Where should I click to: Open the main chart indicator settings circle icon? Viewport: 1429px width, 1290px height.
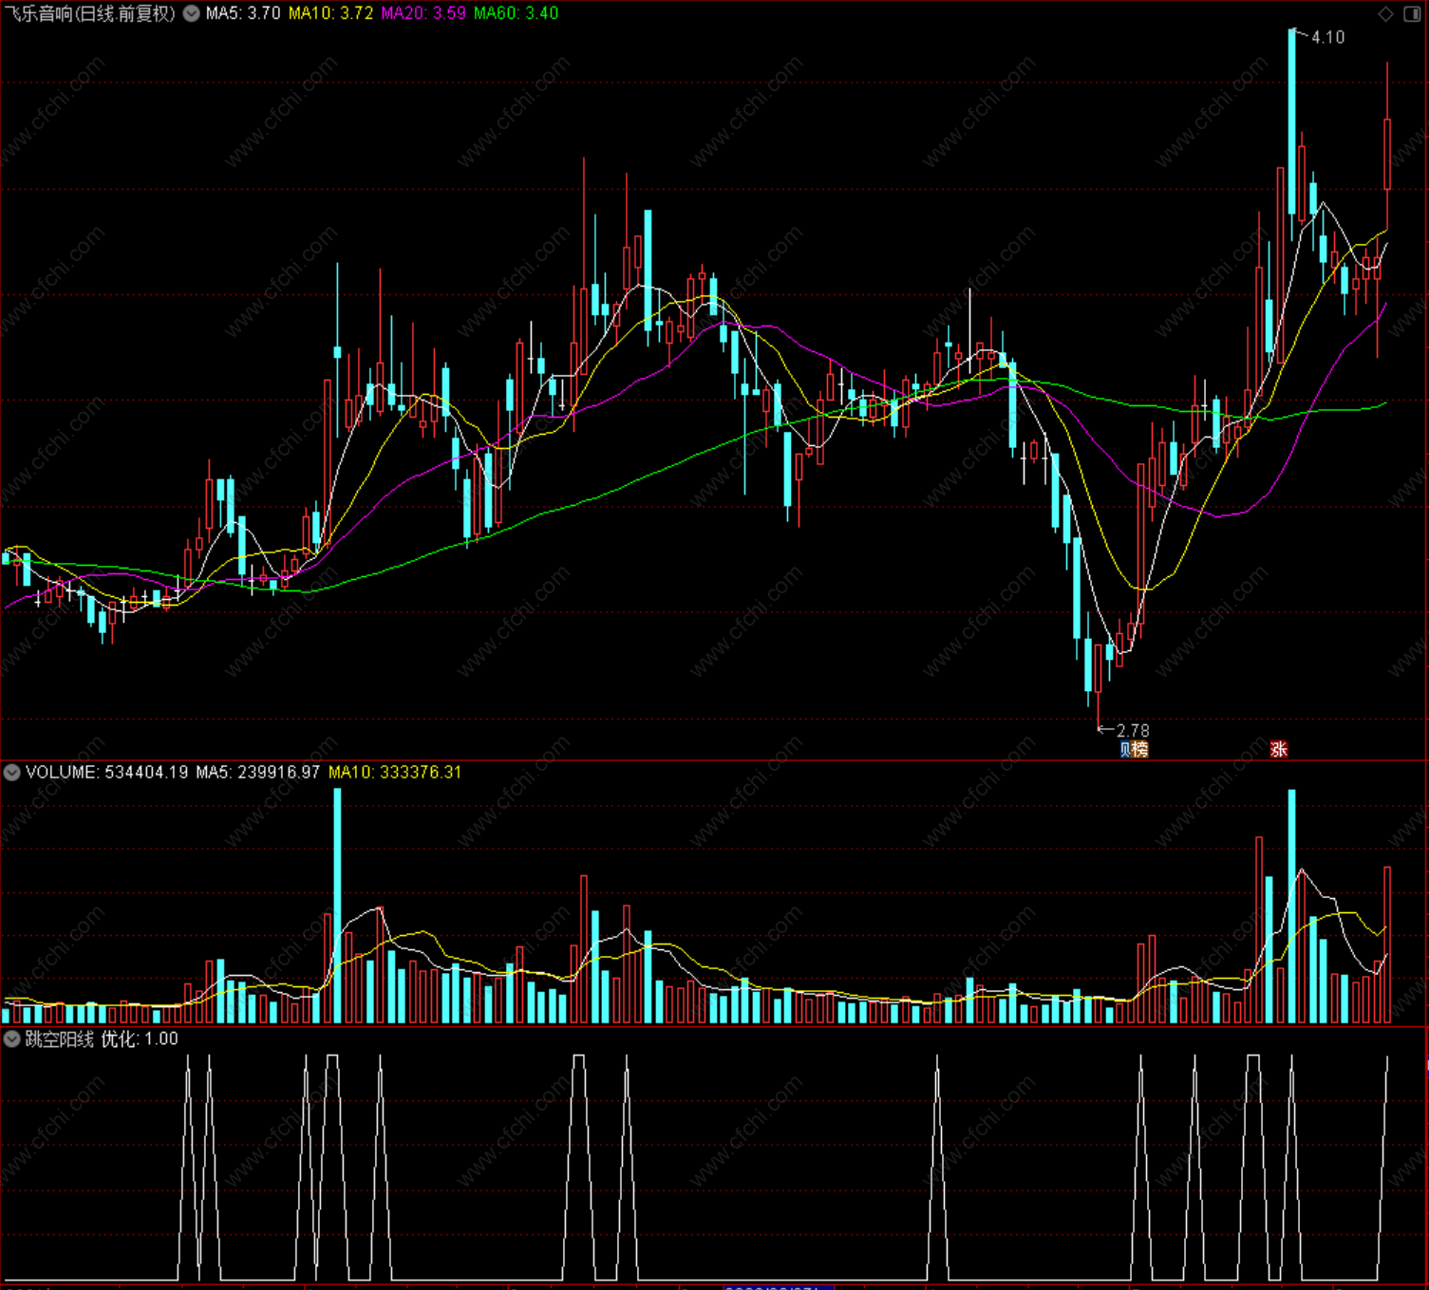[191, 13]
